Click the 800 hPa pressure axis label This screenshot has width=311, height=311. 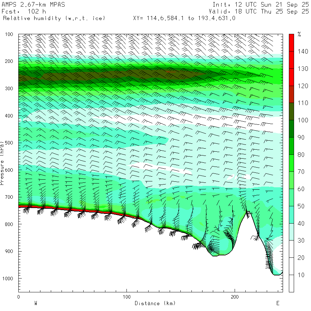[x=9, y=224]
